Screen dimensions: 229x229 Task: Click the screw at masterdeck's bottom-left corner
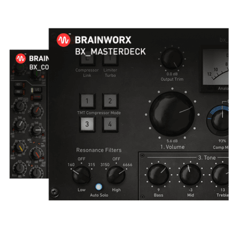pos(54,192)
